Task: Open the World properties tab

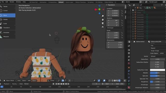Action: coord(129,63)
